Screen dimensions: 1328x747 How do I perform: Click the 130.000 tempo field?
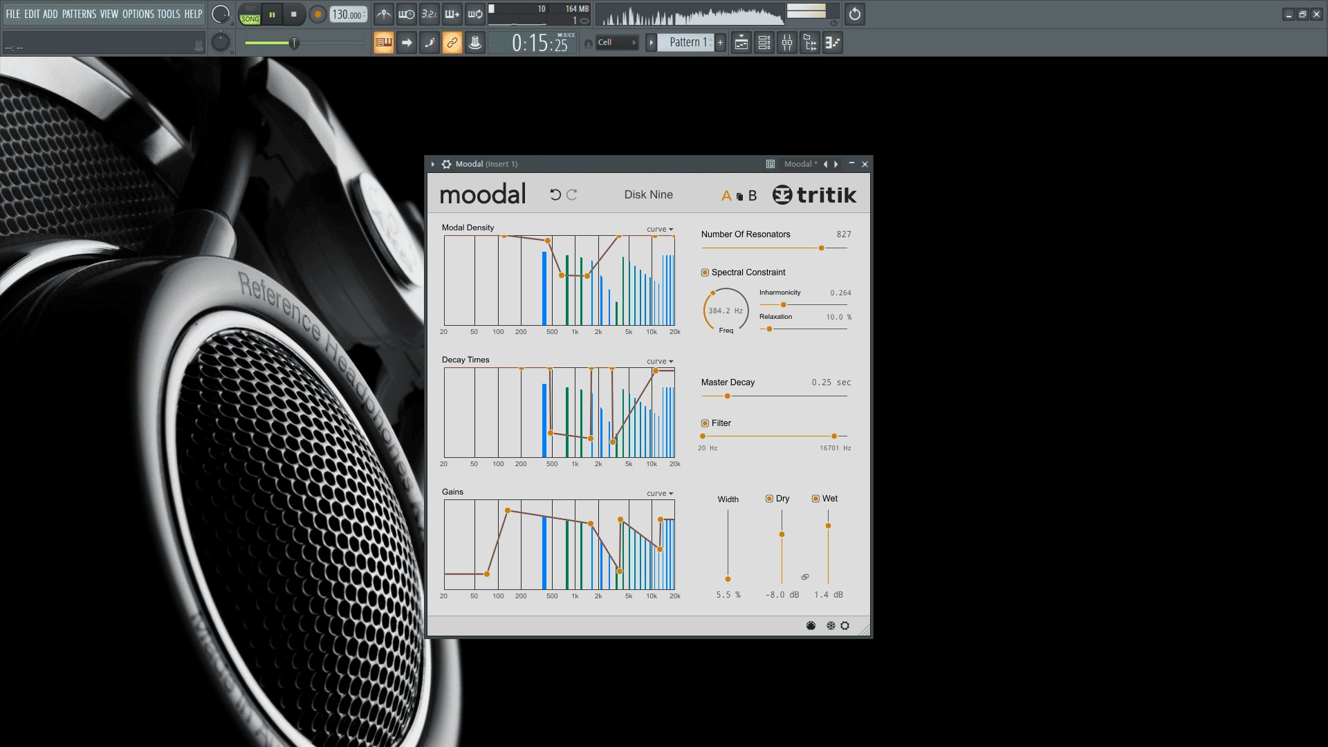349,15
